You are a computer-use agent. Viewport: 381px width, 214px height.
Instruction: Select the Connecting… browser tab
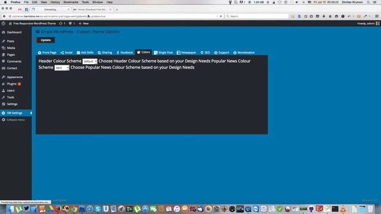pos(51,10)
